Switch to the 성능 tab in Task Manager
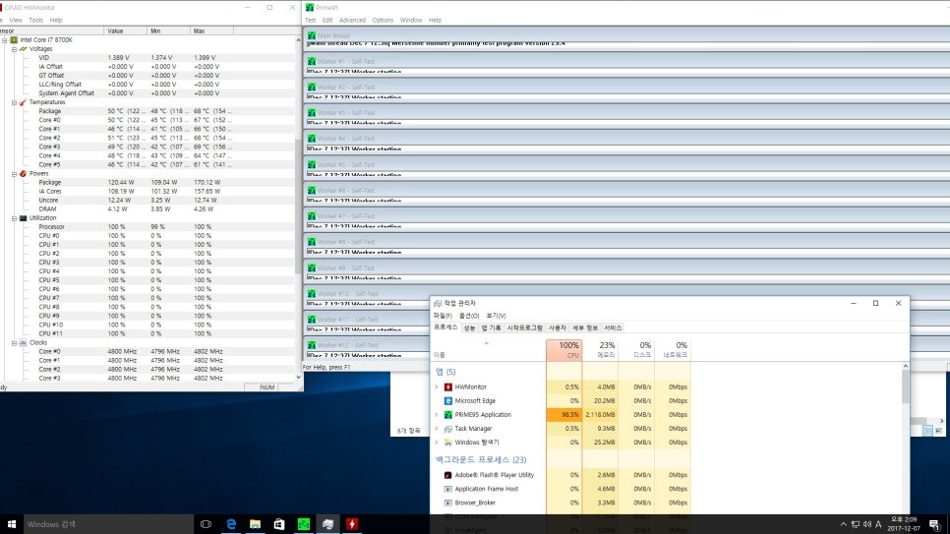The image size is (950, 534). pos(469,327)
